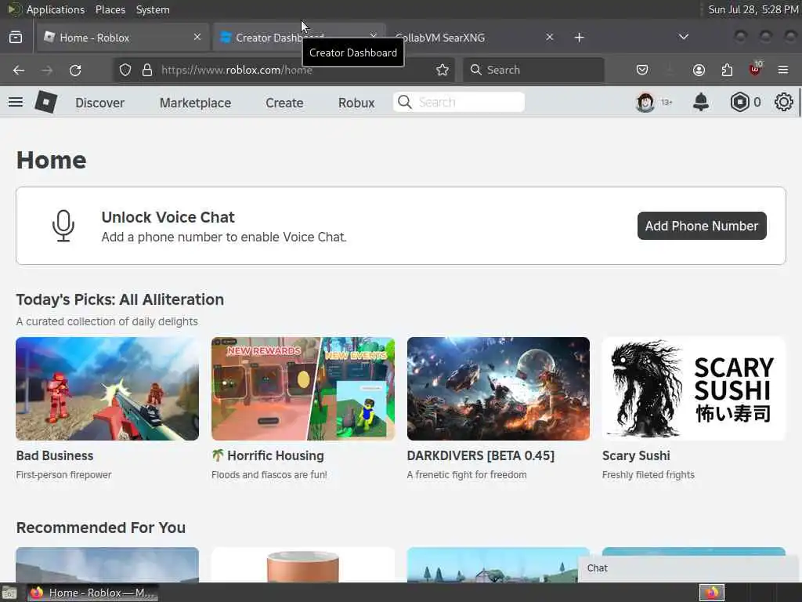Screen dimensions: 802x602
Task: Reload the current page
Action: (75, 70)
